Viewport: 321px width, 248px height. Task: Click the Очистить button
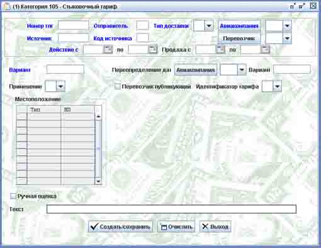[176, 227]
